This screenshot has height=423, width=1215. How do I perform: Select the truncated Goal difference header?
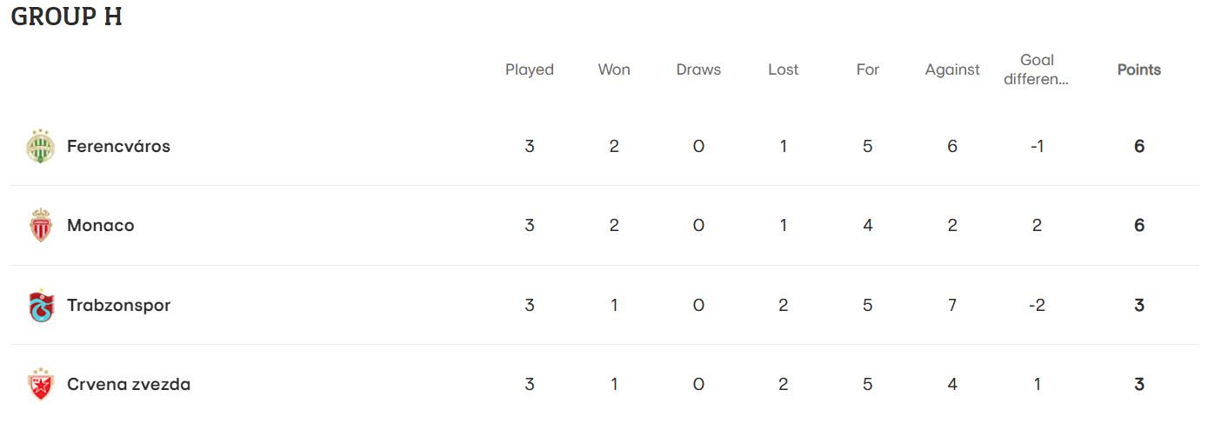(1037, 69)
